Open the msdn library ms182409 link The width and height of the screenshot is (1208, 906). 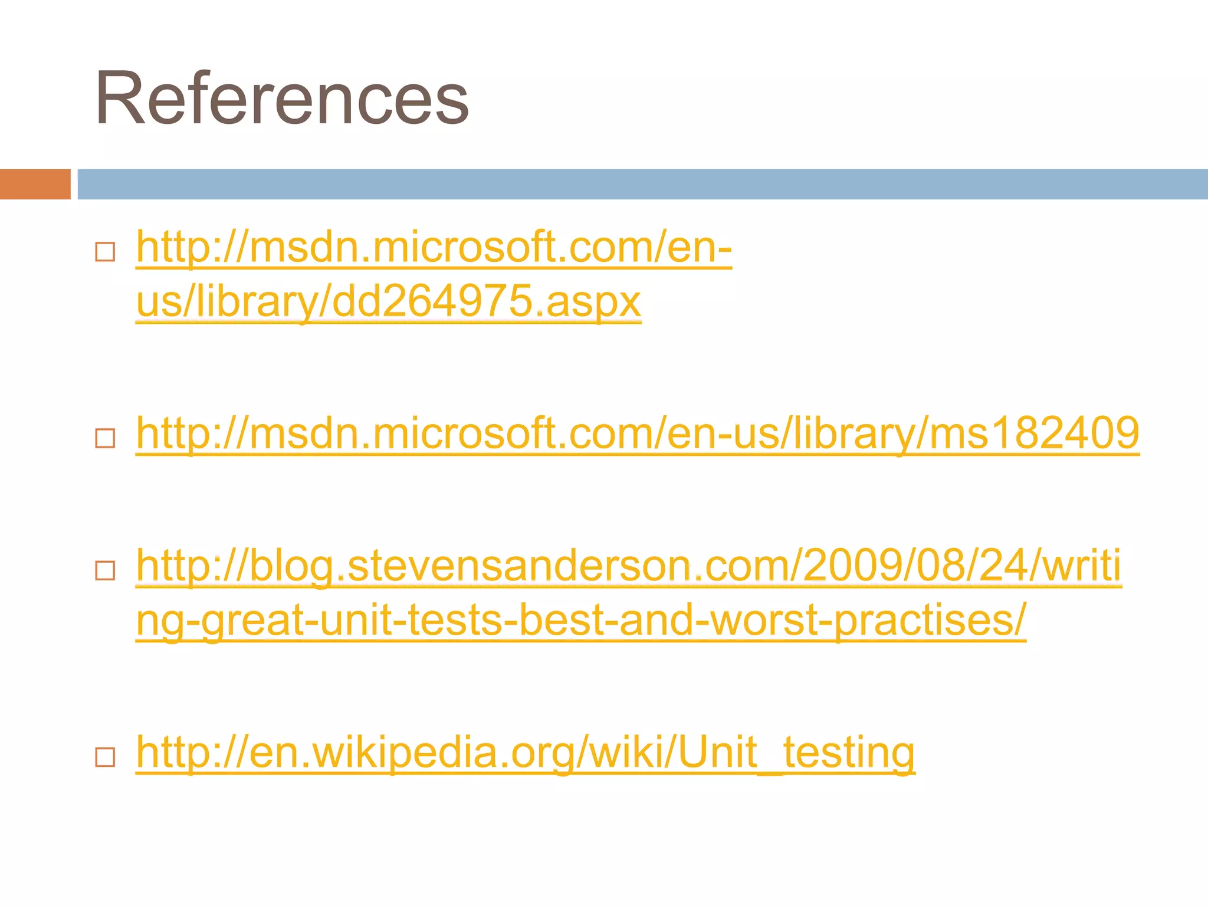pyautogui.click(x=637, y=434)
